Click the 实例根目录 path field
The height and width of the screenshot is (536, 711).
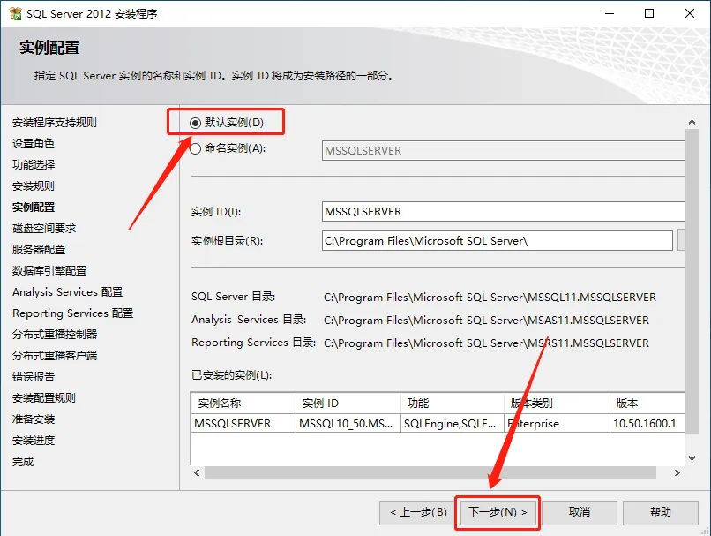pyautogui.click(x=497, y=240)
